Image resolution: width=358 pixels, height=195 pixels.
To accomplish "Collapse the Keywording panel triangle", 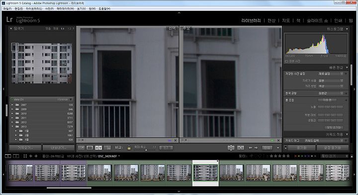I will (x=347, y=134).
